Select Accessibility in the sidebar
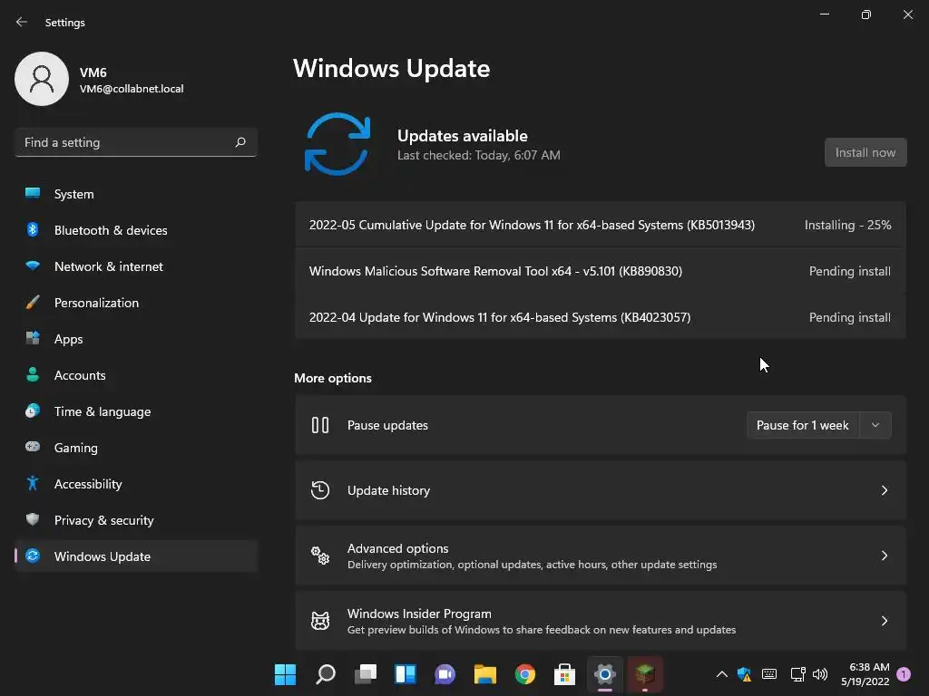 (136, 484)
